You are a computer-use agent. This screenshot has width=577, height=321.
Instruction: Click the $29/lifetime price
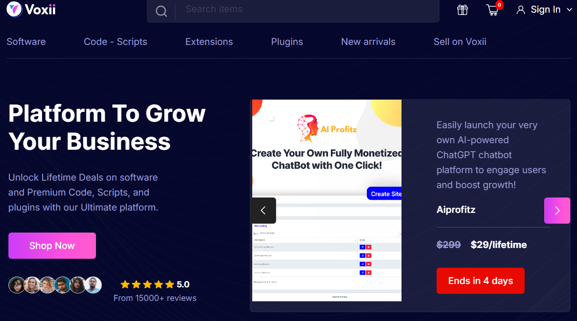tap(499, 245)
